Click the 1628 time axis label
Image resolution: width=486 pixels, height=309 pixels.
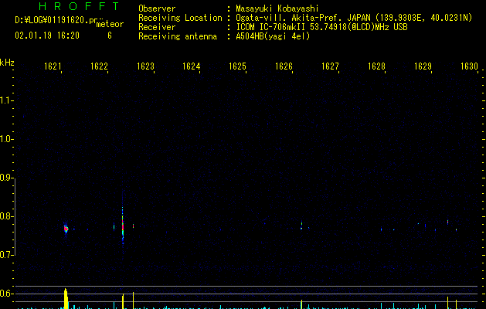click(376, 66)
